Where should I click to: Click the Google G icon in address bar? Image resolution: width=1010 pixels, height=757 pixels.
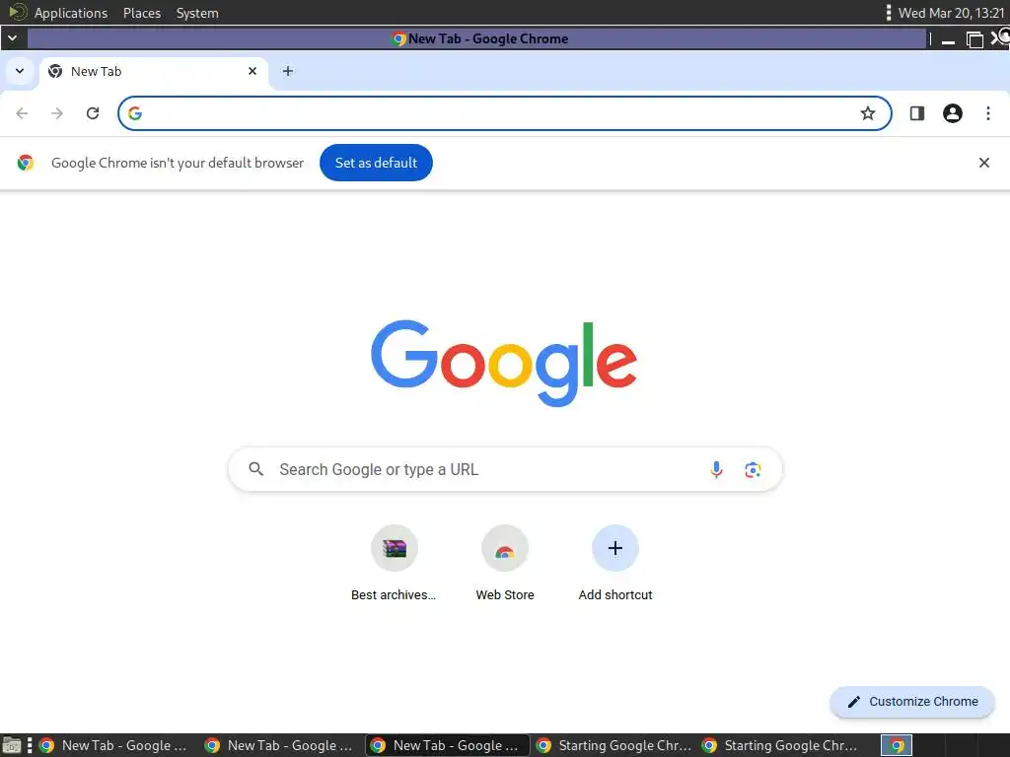pyautogui.click(x=134, y=113)
